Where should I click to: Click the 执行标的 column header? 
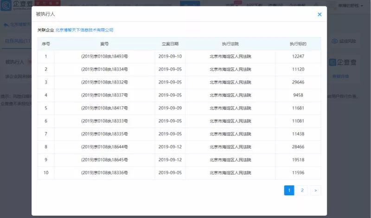pyautogui.click(x=298, y=44)
